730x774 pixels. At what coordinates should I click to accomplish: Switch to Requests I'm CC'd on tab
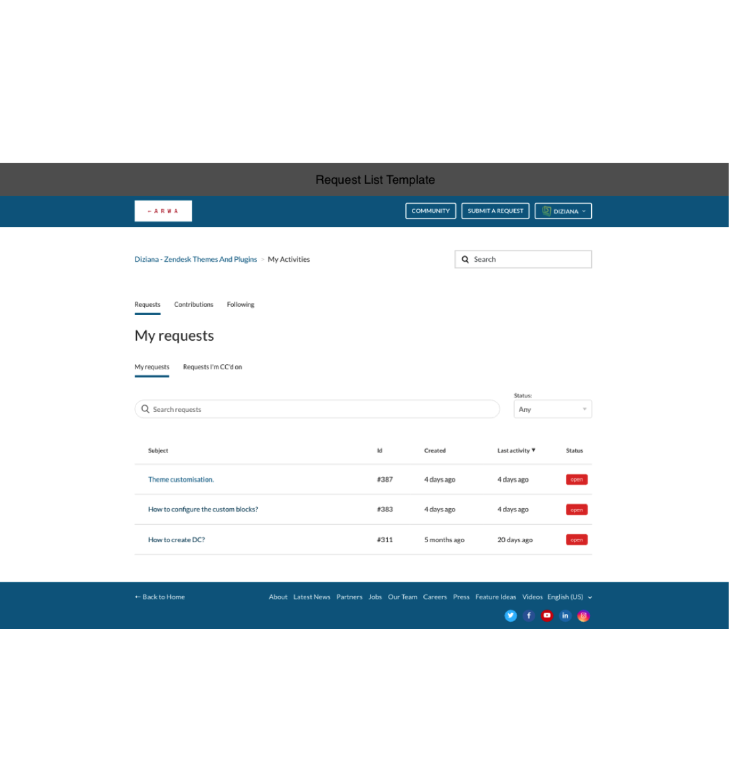212,367
